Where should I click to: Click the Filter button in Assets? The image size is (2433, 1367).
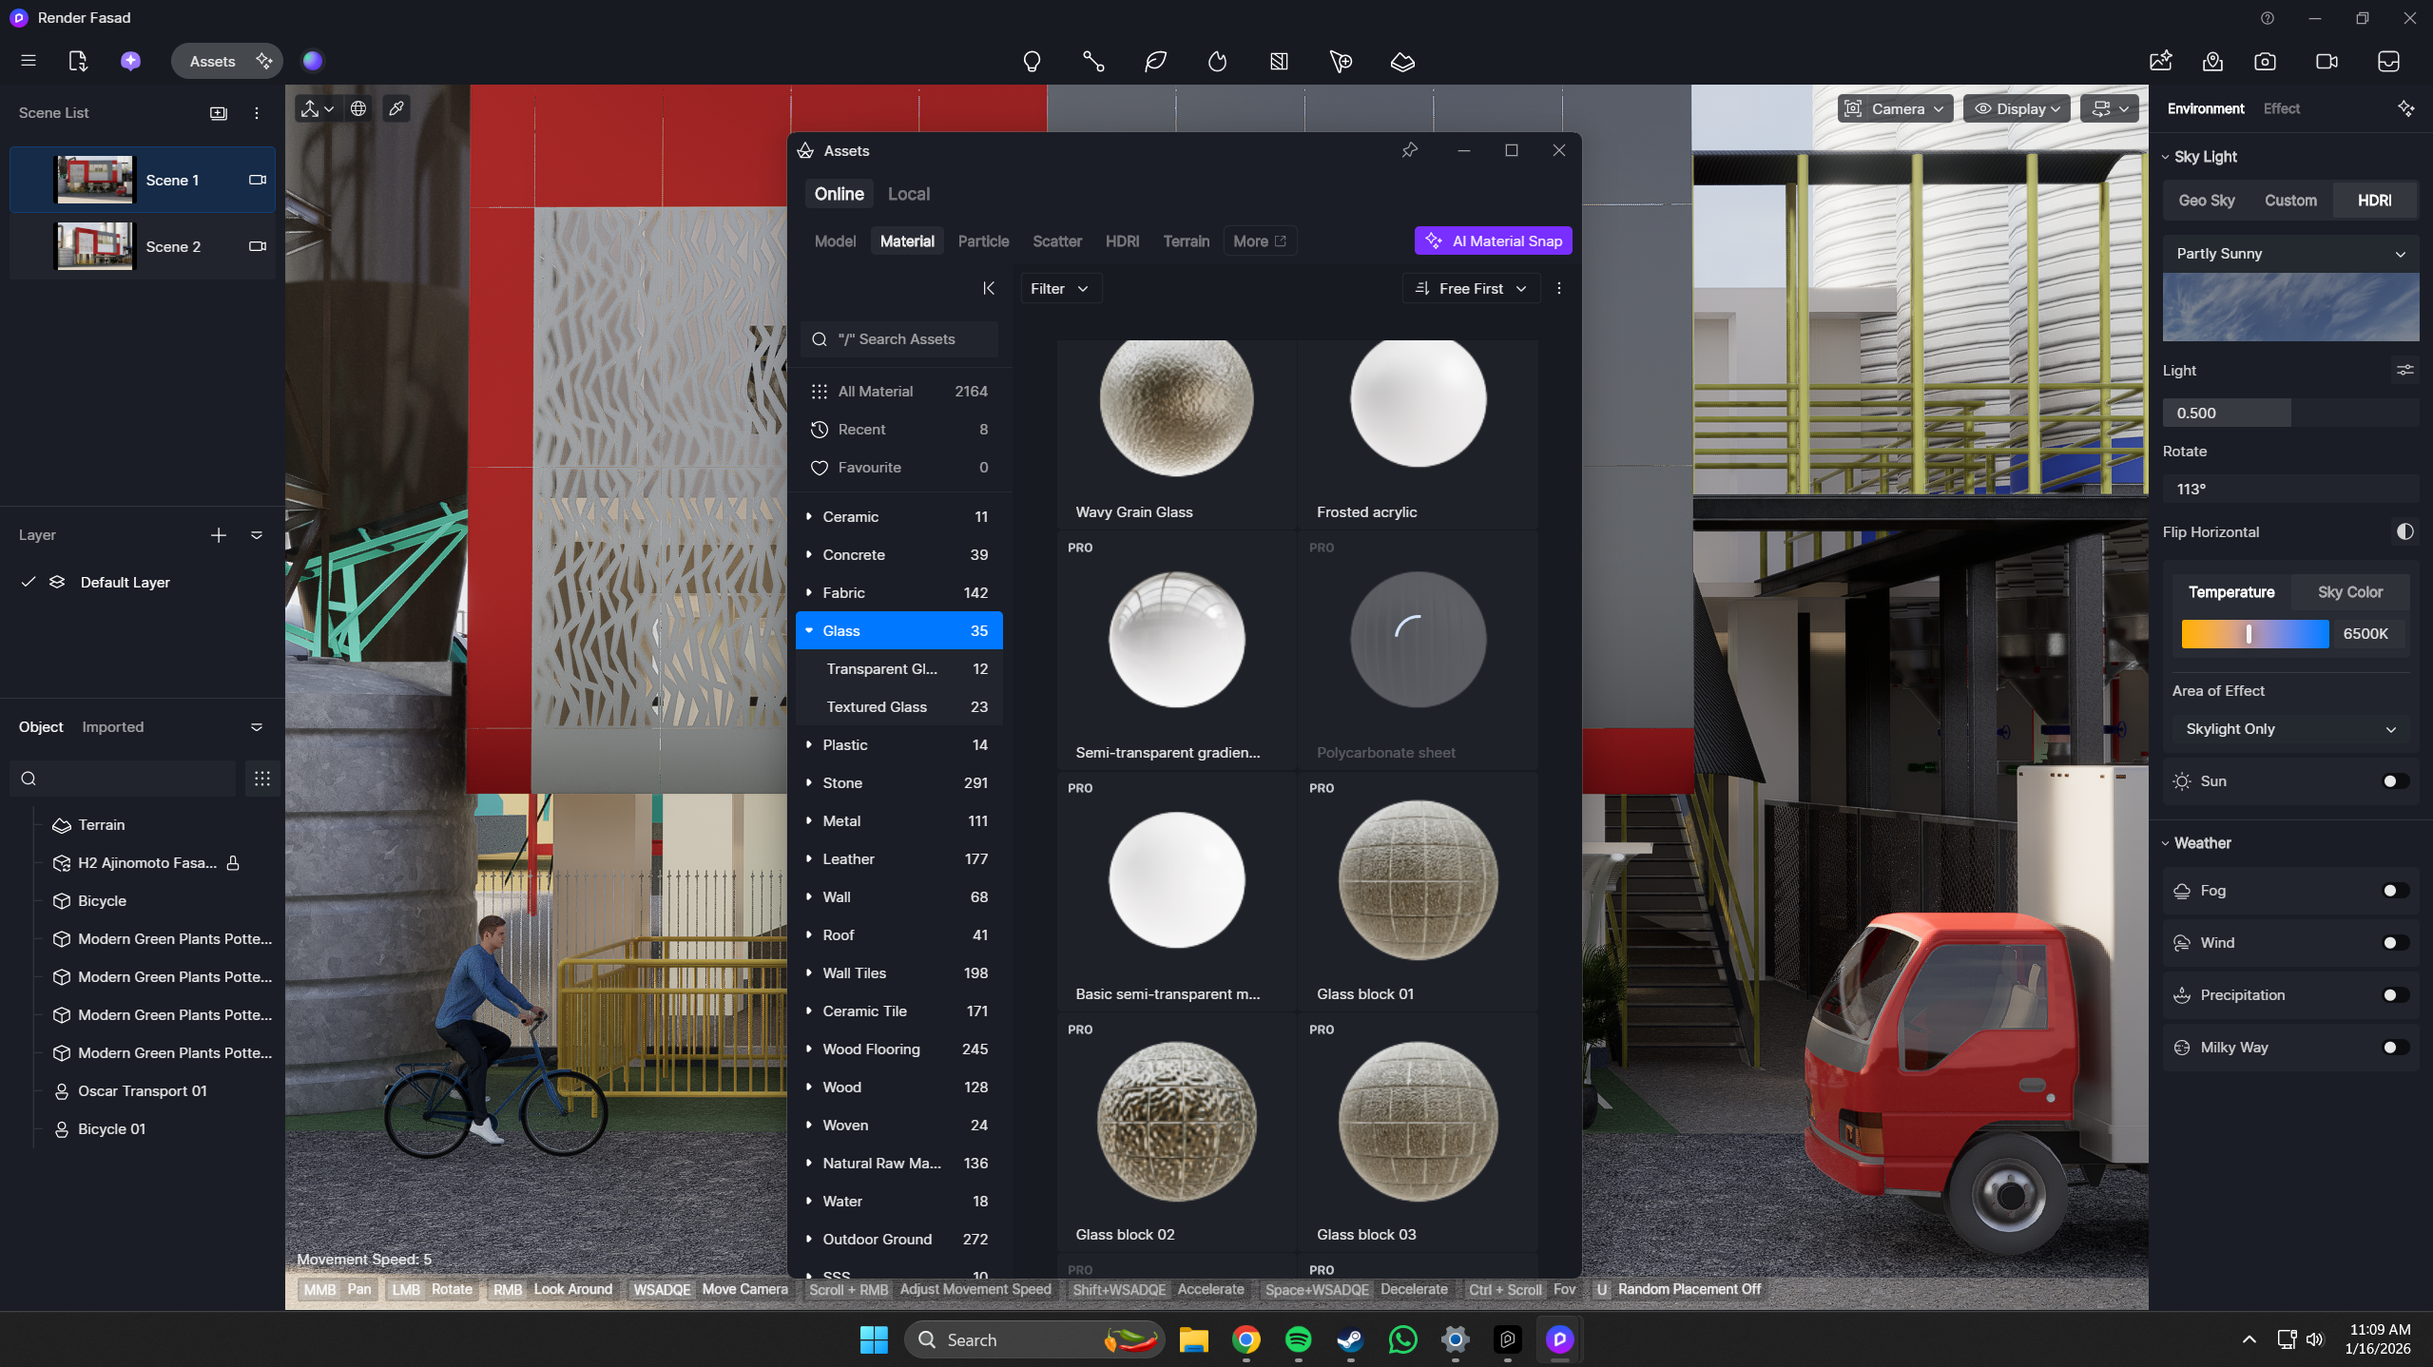[x=1059, y=289]
